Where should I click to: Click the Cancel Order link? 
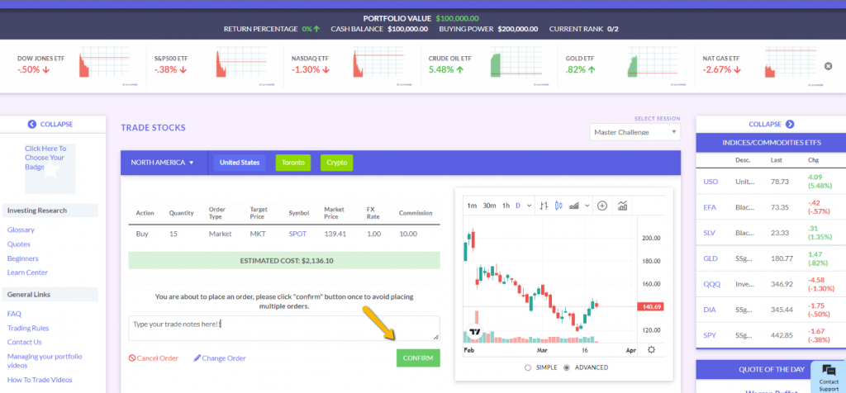point(153,358)
